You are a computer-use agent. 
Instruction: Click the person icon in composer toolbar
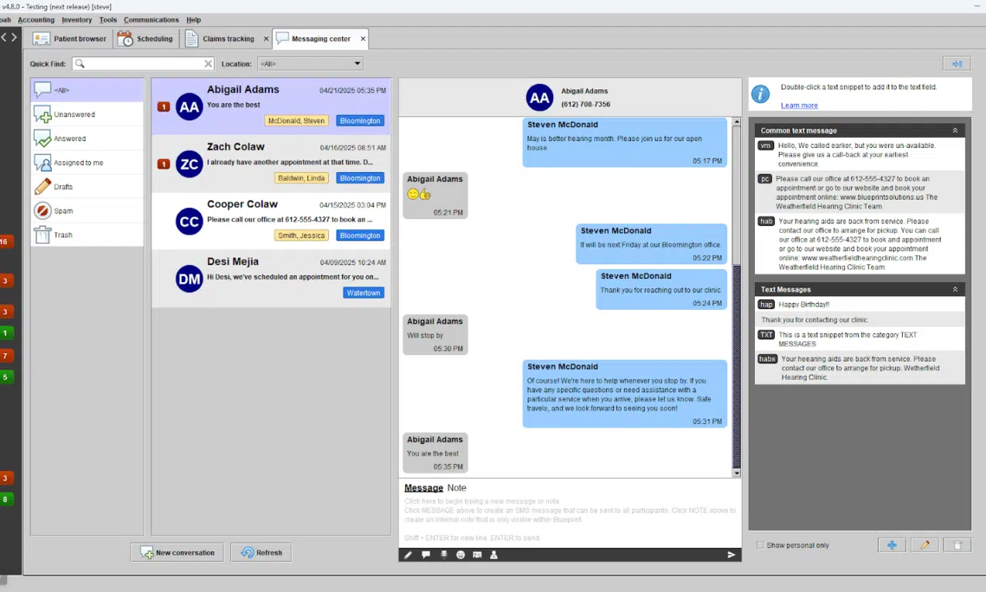point(494,555)
